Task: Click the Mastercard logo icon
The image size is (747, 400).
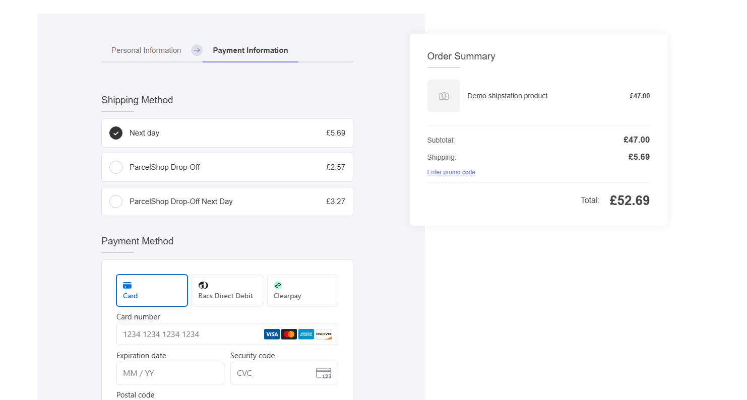Action: coord(289,334)
